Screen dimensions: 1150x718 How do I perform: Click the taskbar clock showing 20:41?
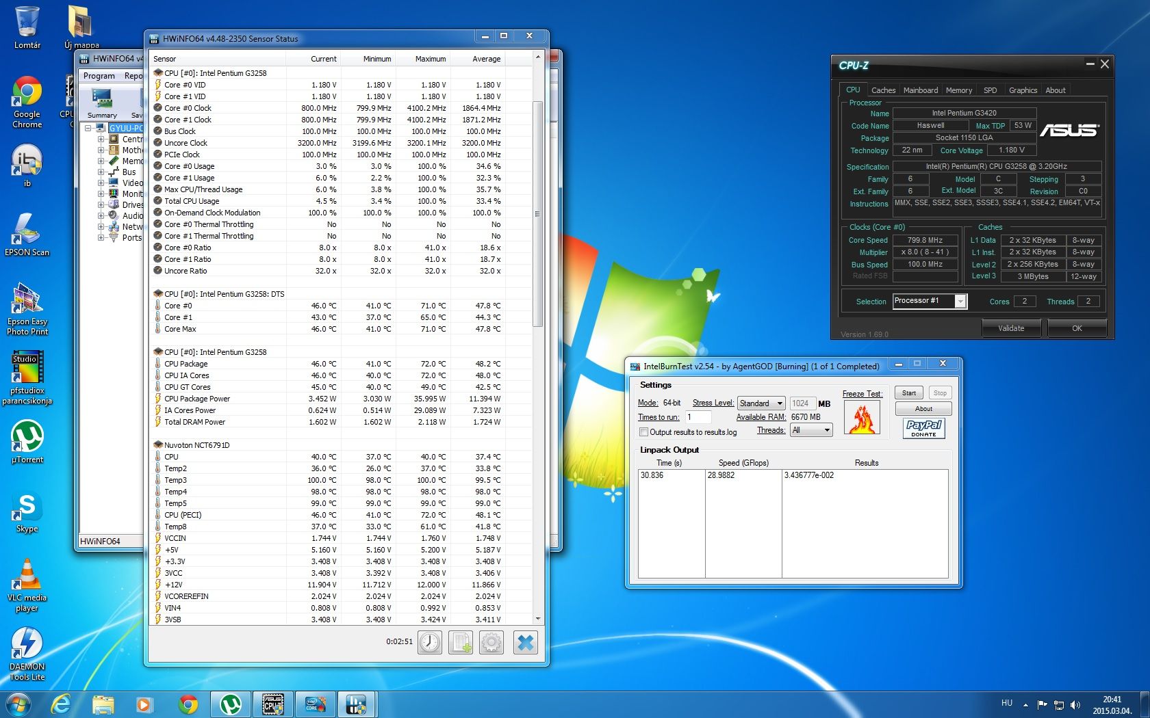coord(1112,705)
